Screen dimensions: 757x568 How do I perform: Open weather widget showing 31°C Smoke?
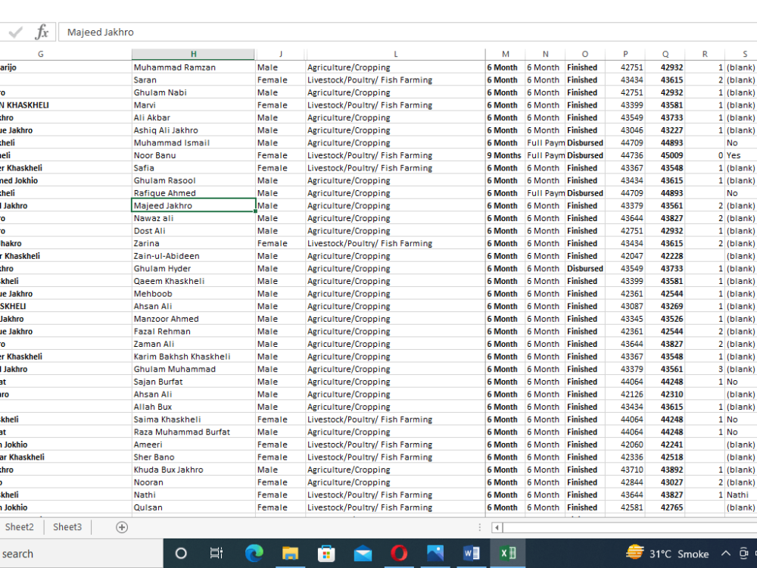click(668, 554)
